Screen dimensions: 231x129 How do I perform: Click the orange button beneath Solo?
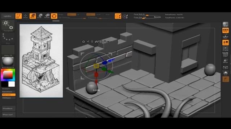click(226, 79)
